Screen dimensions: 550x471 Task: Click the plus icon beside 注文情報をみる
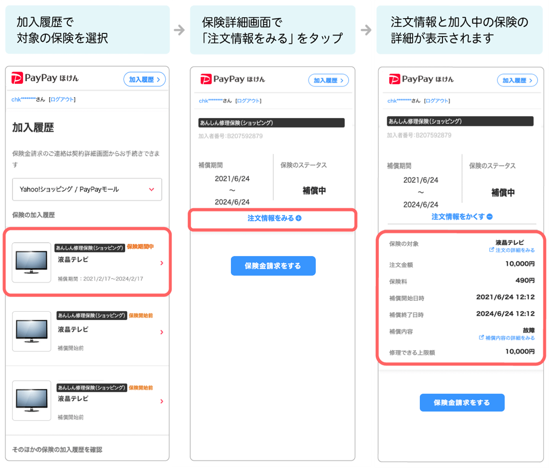click(x=299, y=218)
